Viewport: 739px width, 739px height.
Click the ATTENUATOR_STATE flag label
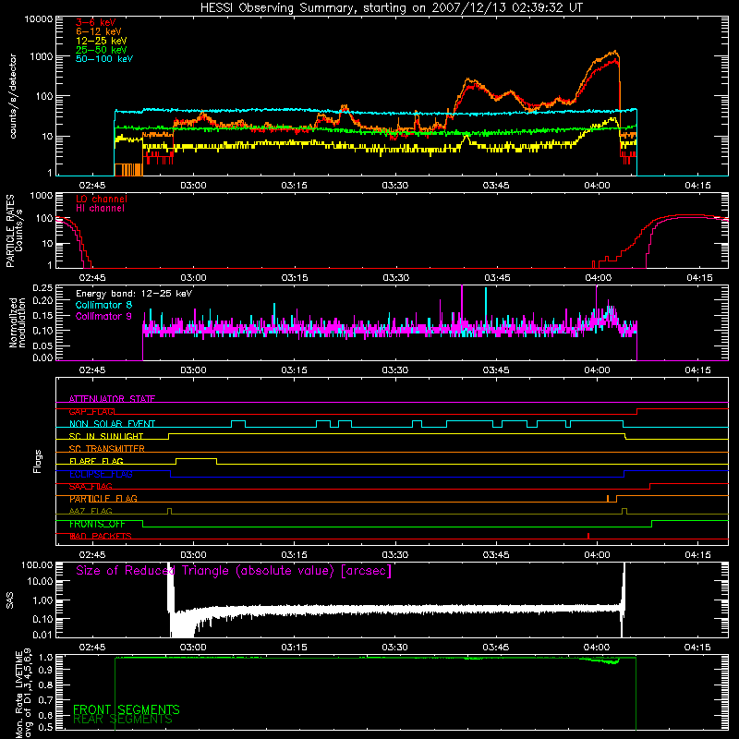click(x=112, y=399)
